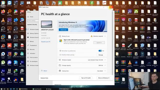Open the Rename your PC link

46,42
